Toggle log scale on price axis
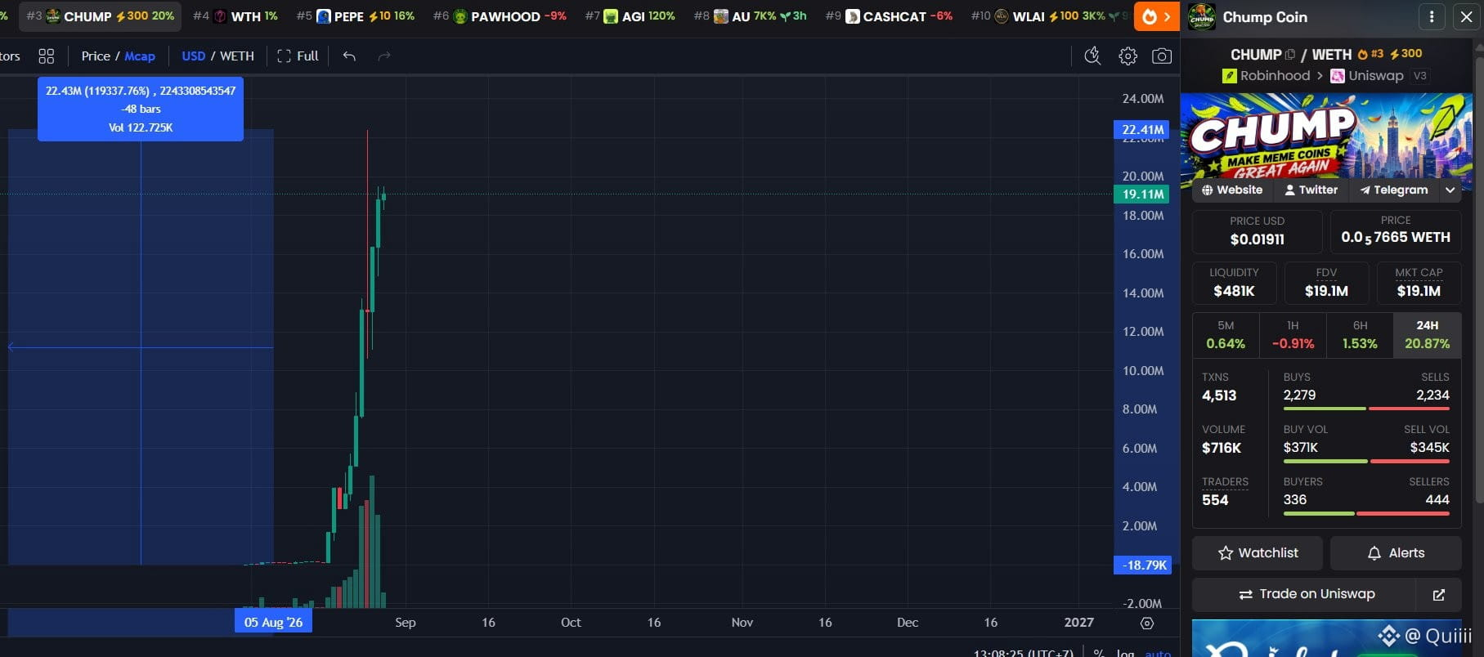This screenshot has height=657, width=1484. [1126, 652]
